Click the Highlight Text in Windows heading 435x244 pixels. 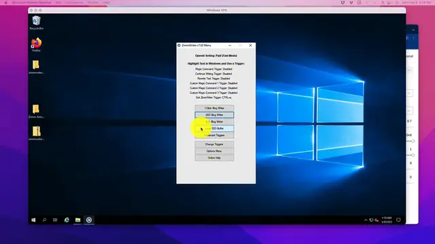click(216, 64)
